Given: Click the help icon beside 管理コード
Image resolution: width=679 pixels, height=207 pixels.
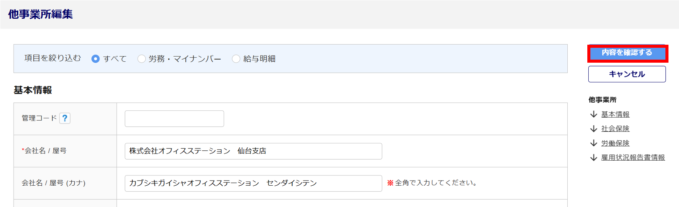Looking at the screenshot, I should [65, 118].
